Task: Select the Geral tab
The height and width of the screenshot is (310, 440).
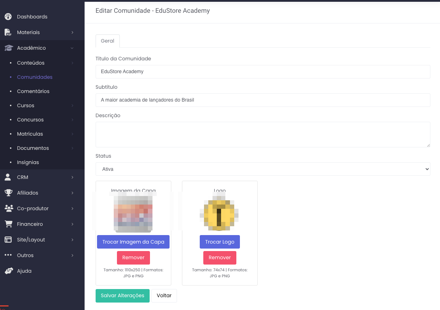Action: pos(107,41)
